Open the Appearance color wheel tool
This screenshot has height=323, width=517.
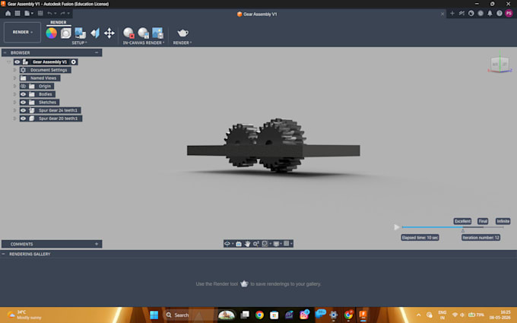click(x=51, y=33)
